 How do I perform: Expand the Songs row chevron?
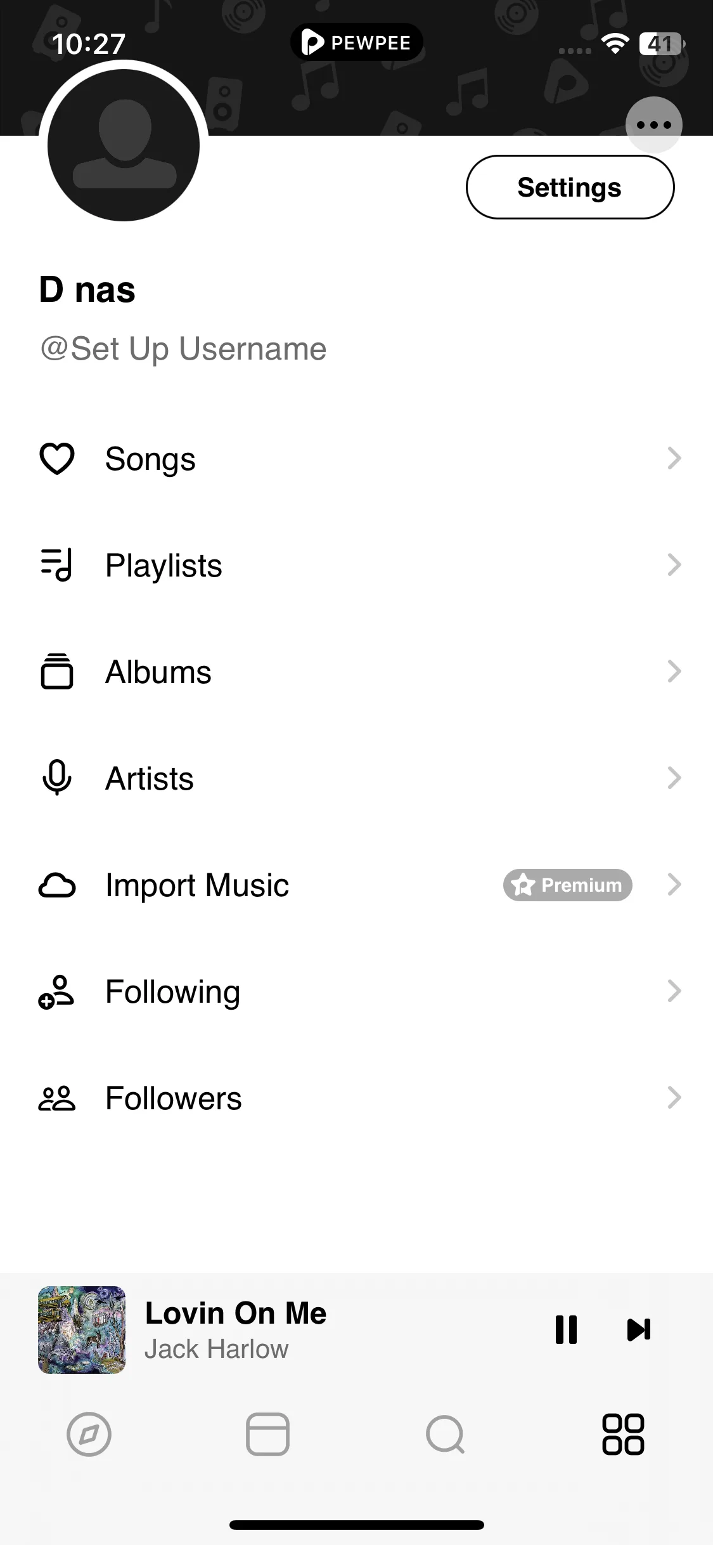[674, 458]
